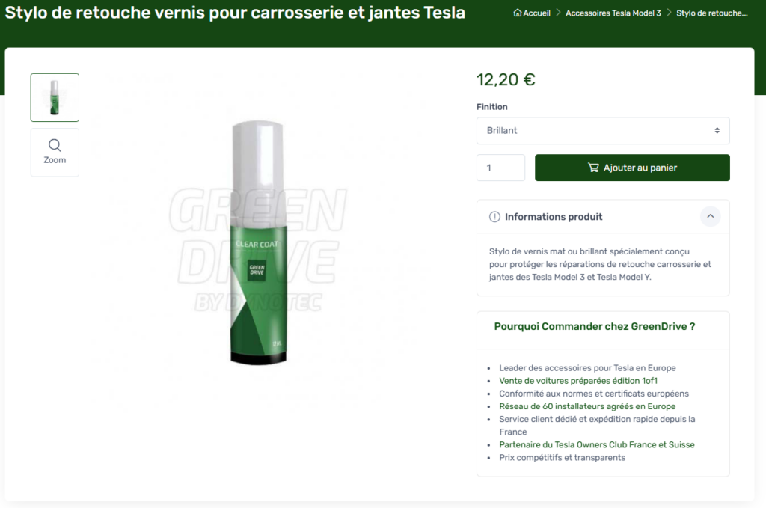Image resolution: width=766 pixels, height=508 pixels.
Task: Open Réseau de 60 installateurs agréés link
Action: coord(587,406)
